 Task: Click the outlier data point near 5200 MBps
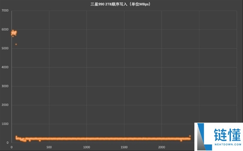click(x=16, y=44)
